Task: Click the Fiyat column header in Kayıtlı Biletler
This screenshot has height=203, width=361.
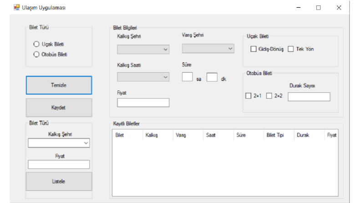Action: coord(331,135)
